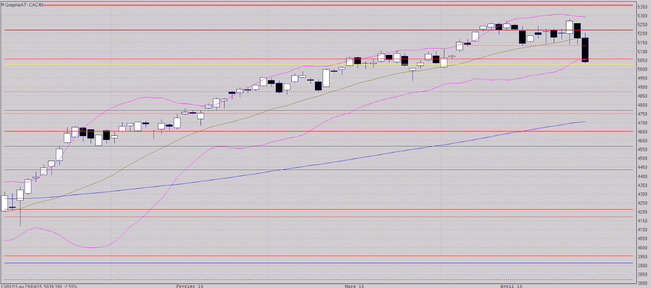Screen dimensions: 651x288
Task: Select the 3950 price axis label
Action: [642, 257]
